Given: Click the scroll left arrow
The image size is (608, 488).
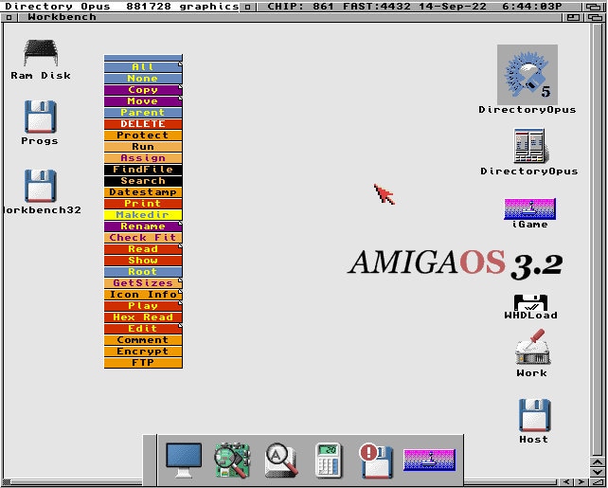Looking at the screenshot, I should 565,482.
